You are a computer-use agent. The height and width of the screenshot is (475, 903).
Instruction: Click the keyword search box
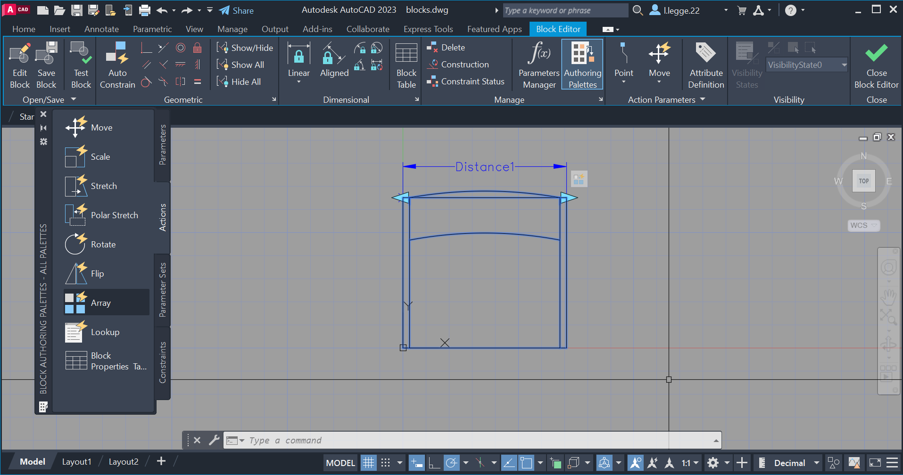point(565,10)
